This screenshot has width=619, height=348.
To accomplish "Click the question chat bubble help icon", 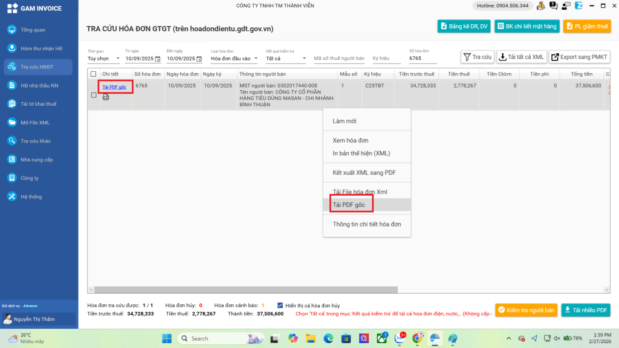I will [x=553, y=6].
